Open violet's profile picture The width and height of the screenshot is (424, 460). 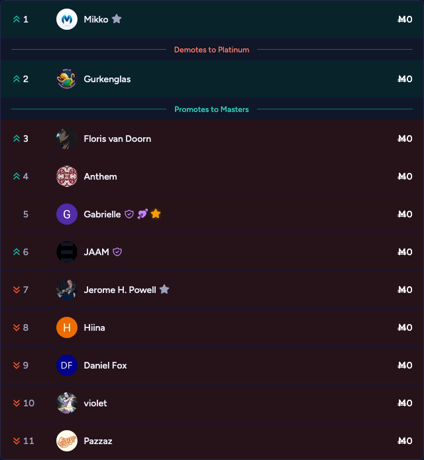67,403
